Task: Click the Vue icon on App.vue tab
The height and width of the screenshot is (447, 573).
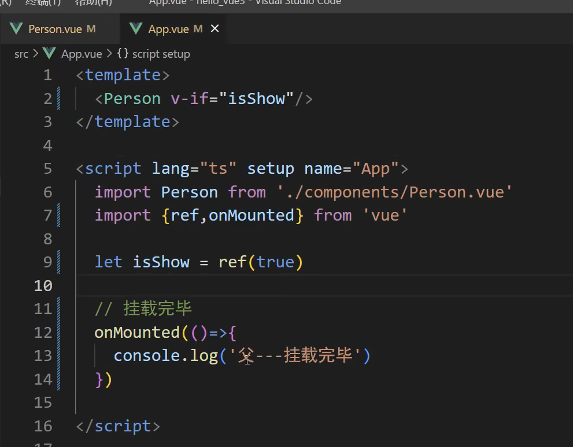Action: 136,28
